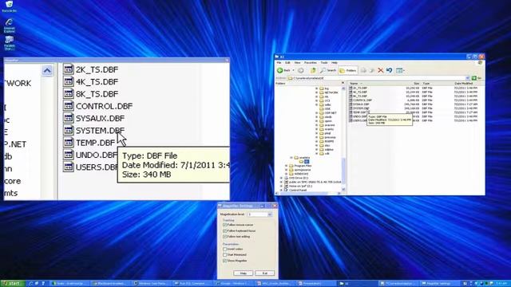Open the Back history dropdown arrow
The height and width of the screenshot is (287, 511).
[293, 70]
